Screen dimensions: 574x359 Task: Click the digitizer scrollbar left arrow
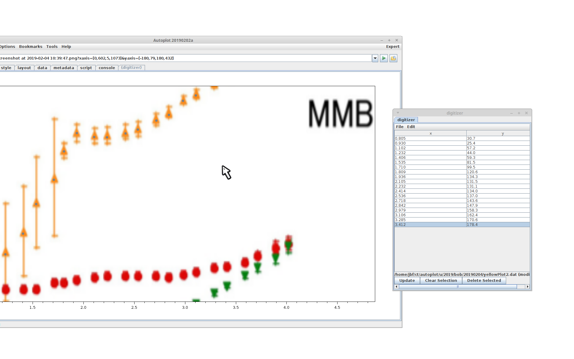tap(397, 287)
